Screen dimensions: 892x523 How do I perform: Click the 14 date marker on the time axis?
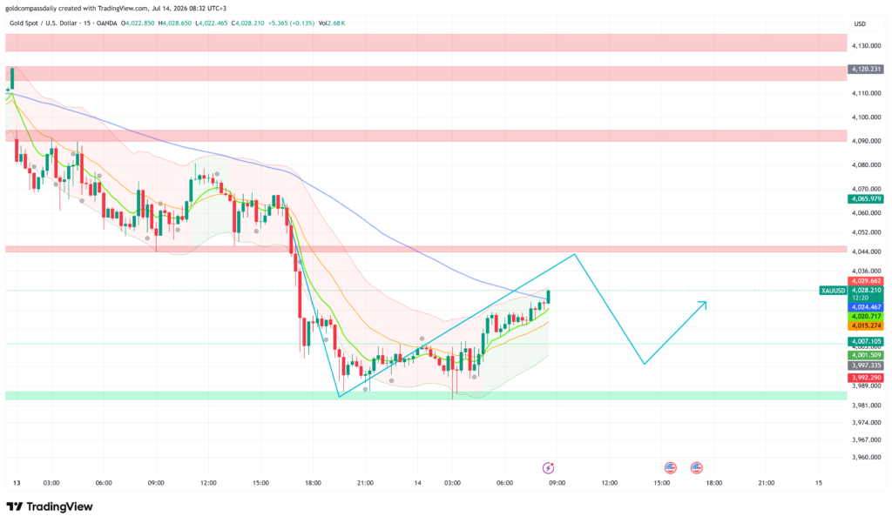point(417,483)
